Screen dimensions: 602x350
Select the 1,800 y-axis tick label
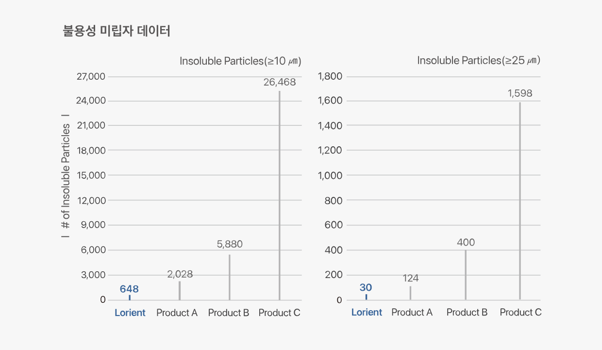pyautogui.click(x=330, y=76)
